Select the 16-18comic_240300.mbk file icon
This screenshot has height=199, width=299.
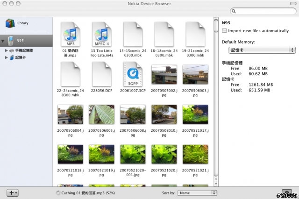(x=164, y=34)
